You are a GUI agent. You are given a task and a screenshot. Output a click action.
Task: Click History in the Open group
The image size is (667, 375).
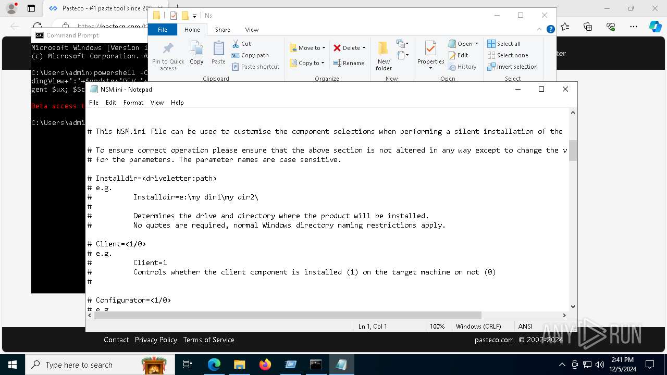coord(462,67)
